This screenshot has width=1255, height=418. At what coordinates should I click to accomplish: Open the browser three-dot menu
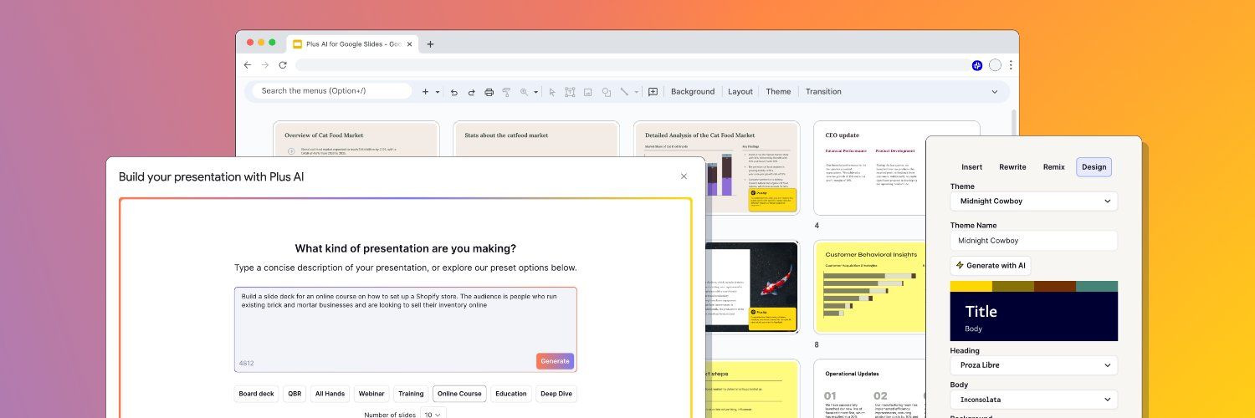point(1011,65)
